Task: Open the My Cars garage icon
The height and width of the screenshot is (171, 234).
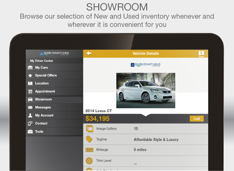Action: tap(30, 68)
